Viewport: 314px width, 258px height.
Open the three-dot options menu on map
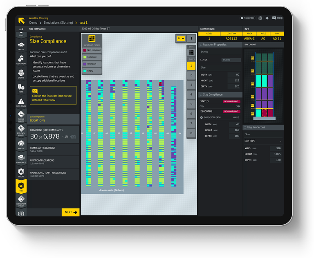click(x=191, y=38)
